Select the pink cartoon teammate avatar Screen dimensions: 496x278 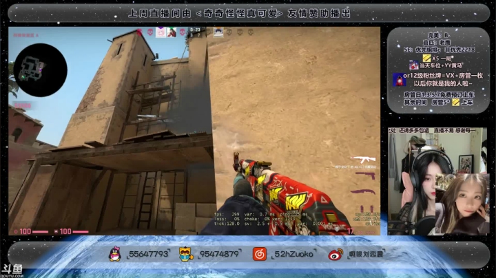pyautogui.click(x=161, y=32)
